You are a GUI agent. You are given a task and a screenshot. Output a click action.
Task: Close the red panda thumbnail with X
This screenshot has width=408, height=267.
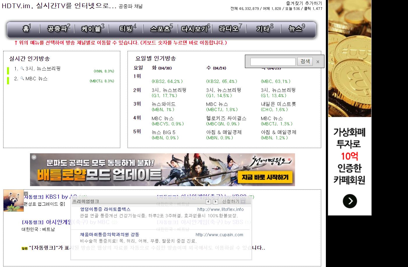point(26,194)
